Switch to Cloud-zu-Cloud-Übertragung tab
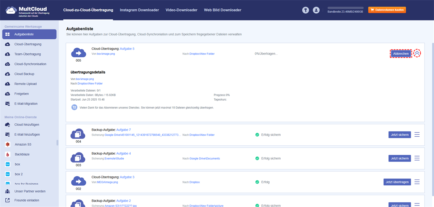This screenshot has height=207, width=434. click(88, 10)
